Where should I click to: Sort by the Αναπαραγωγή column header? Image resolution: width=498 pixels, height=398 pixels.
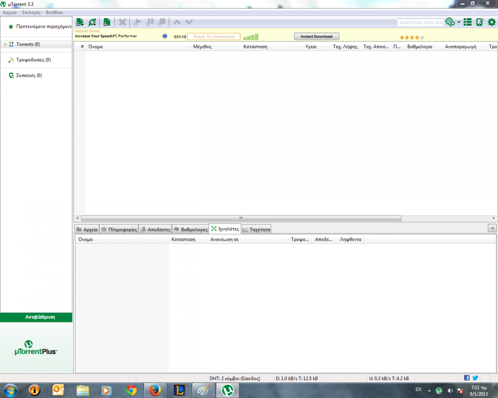point(460,46)
